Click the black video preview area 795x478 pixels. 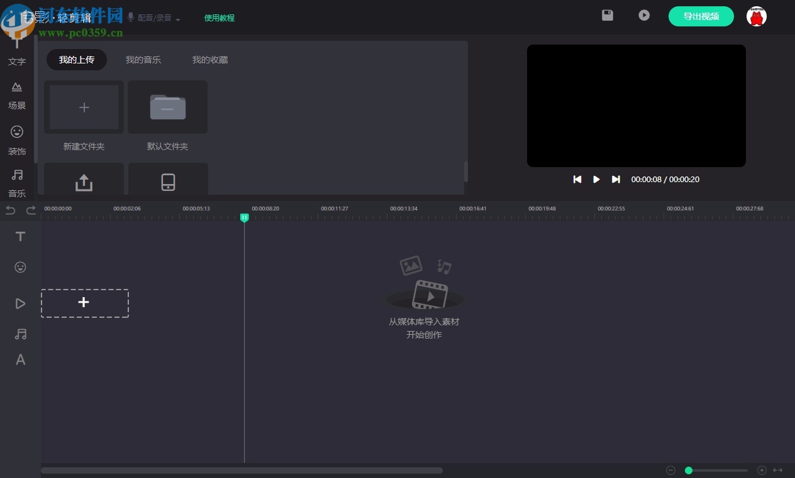coord(637,106)
